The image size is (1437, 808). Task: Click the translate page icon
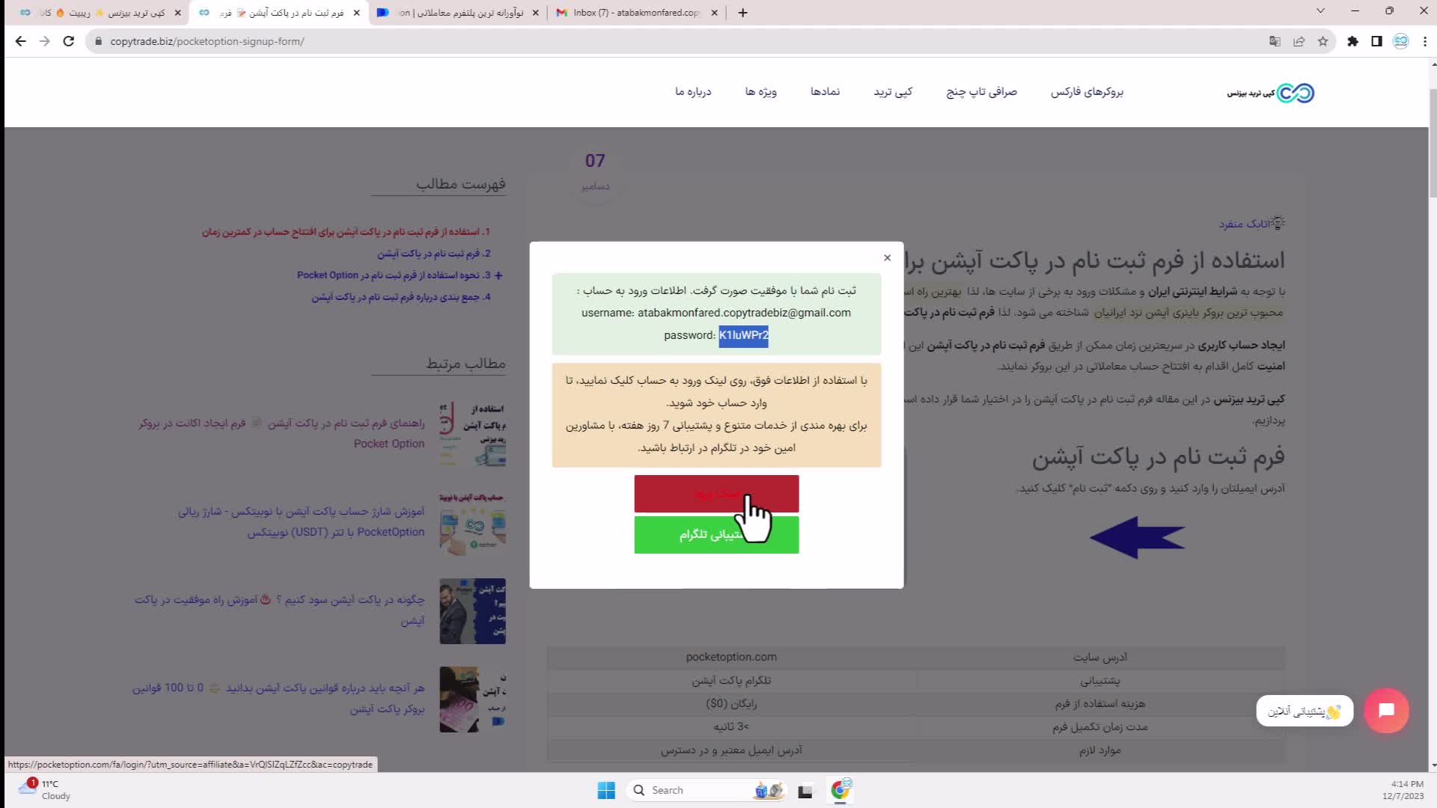pos(1275,41)
